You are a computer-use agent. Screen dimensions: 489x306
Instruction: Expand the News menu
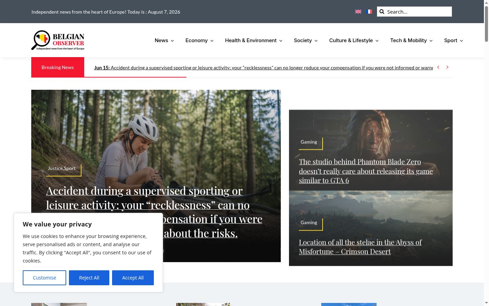pos(164,40)
